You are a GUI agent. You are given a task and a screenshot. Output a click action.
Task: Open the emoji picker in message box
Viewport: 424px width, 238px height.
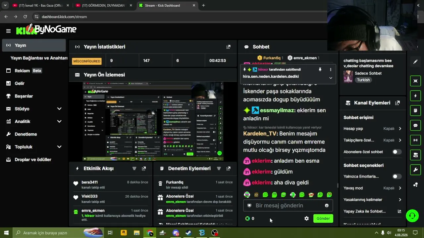pyautogui.click(x=327, y=206)
